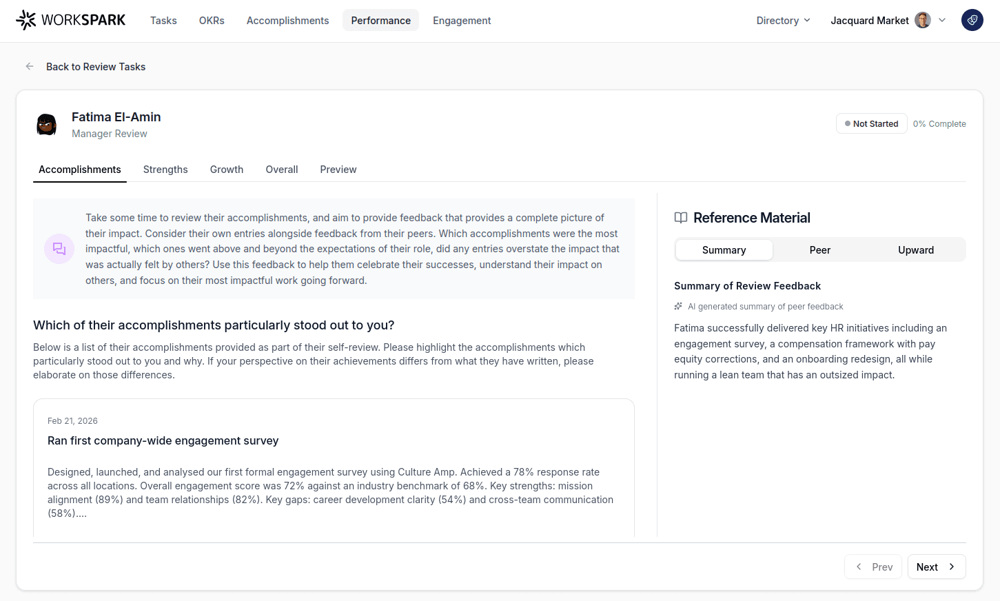Click the AI sparkle icon above the summary
Image resolution: width=1000 pixels, height=601 pixels.
pos(677,306)
